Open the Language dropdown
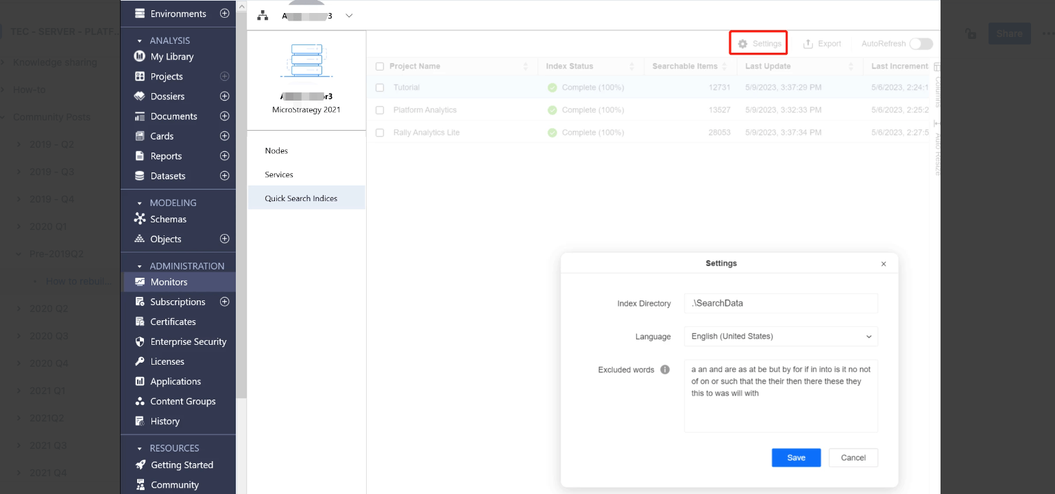1055x494 pixels. point(781,337)
